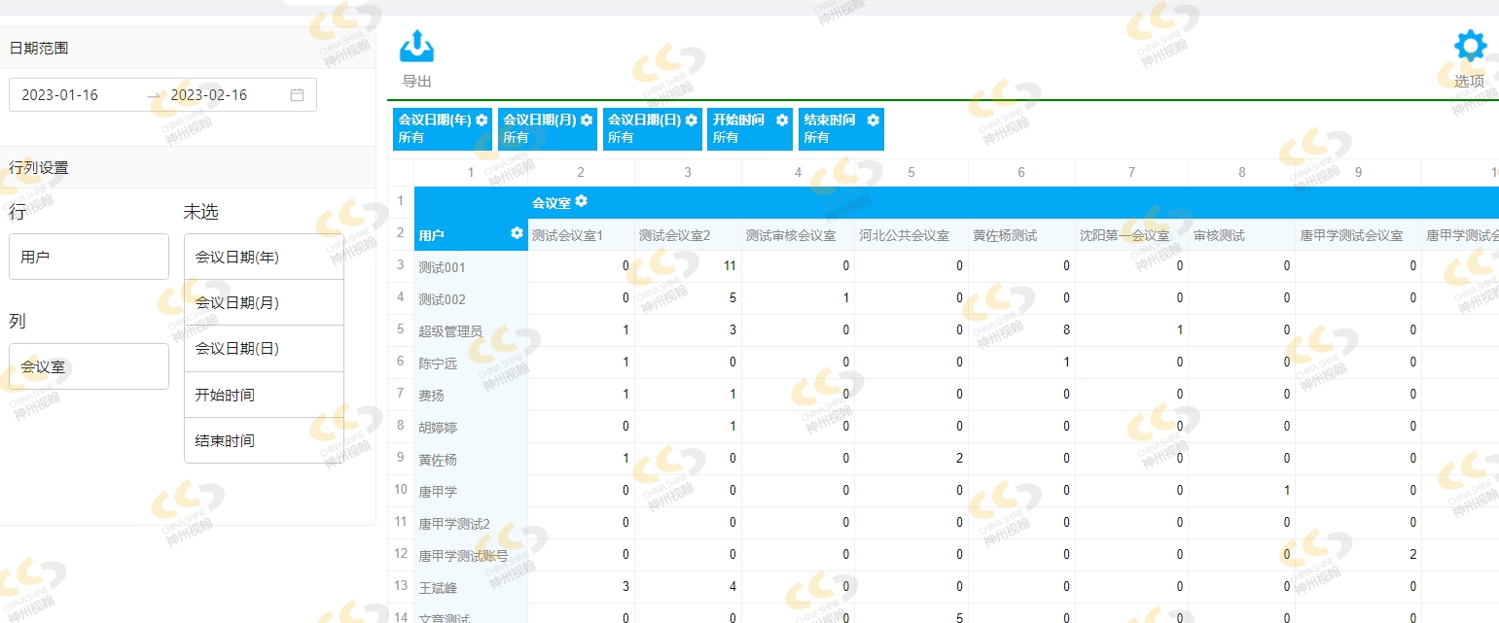Select 会议日期(年) in unselected list
Image resolution: width=1499 pixels, height=623 pixels.
[264, 258]
